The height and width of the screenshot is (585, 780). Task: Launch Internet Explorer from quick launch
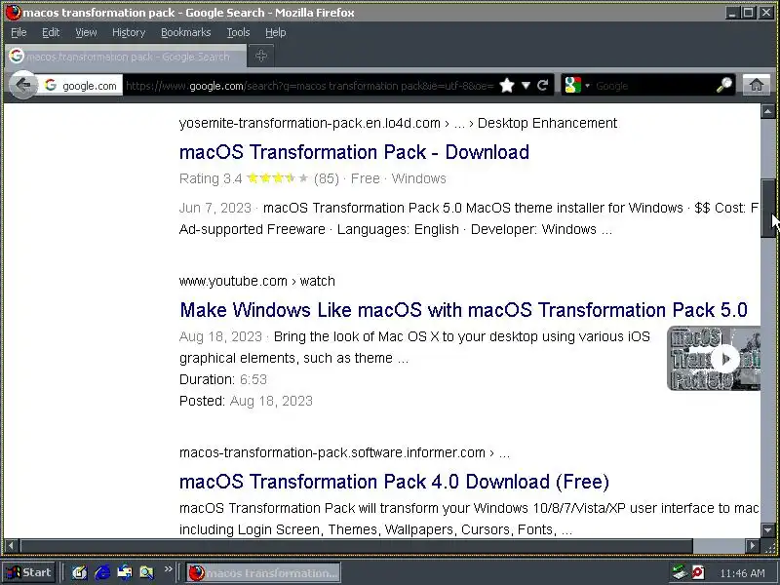tap(102, 572)
